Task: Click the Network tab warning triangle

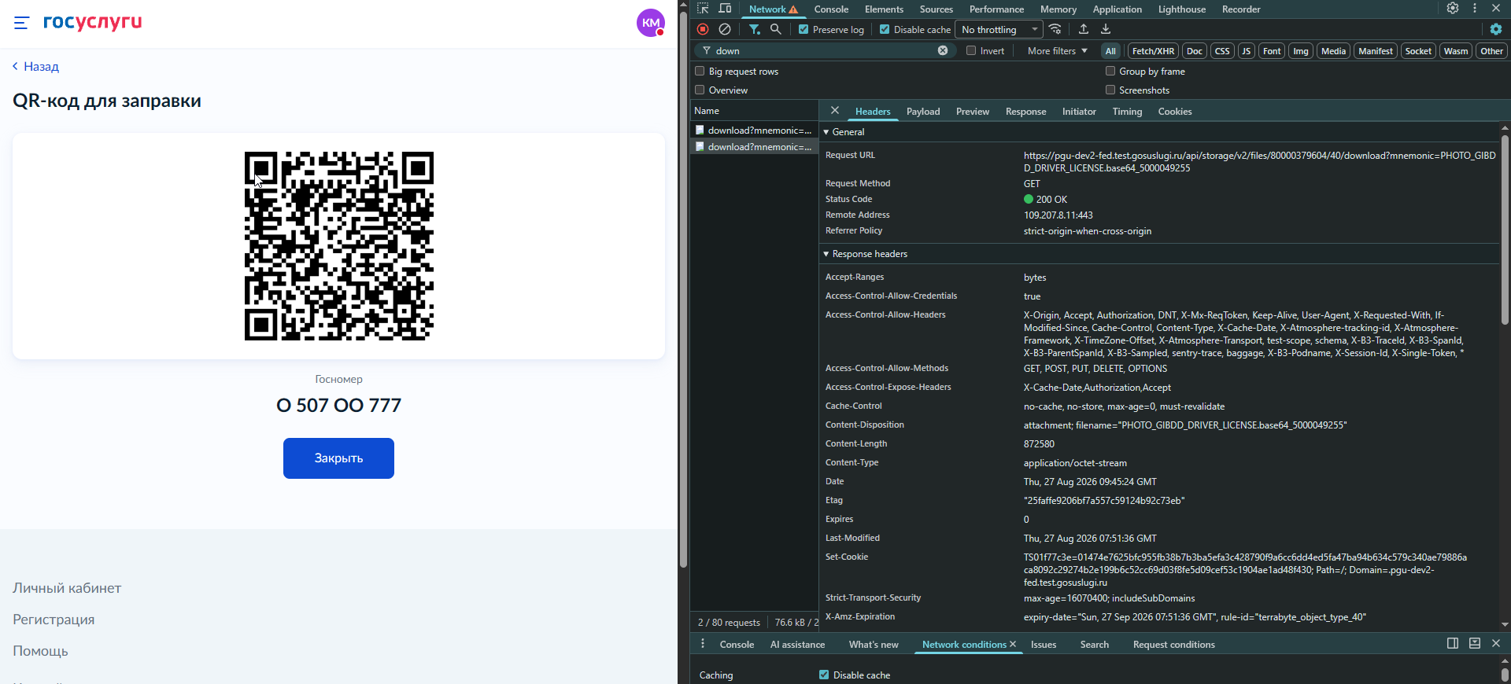Action: click(793, 9)
